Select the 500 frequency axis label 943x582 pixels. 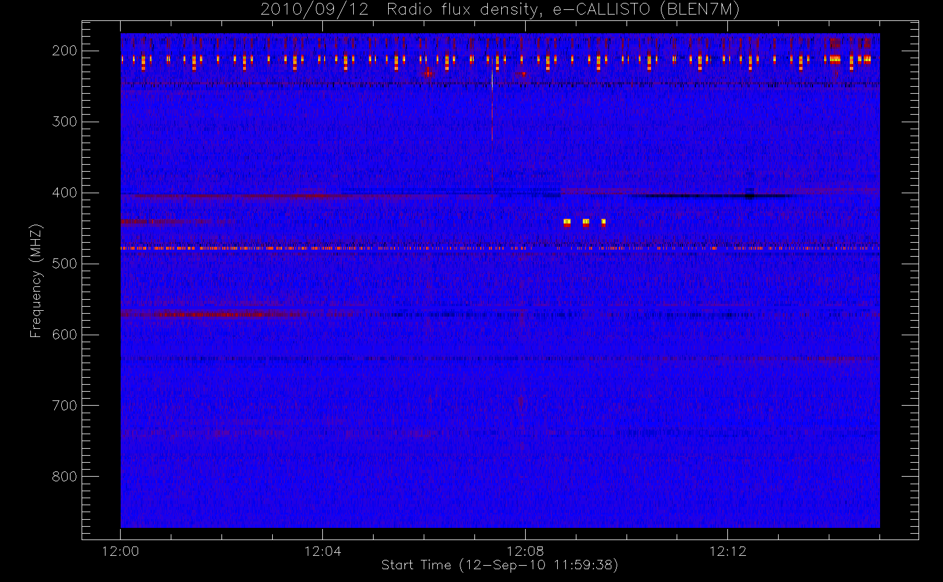tap(64, 264)
